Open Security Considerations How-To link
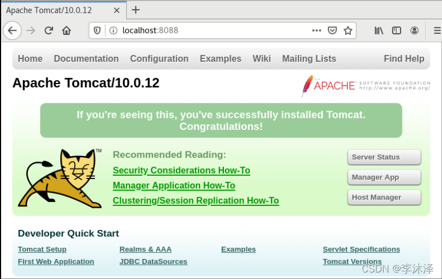This screenshot has height=279, width=442. (181, 170)
